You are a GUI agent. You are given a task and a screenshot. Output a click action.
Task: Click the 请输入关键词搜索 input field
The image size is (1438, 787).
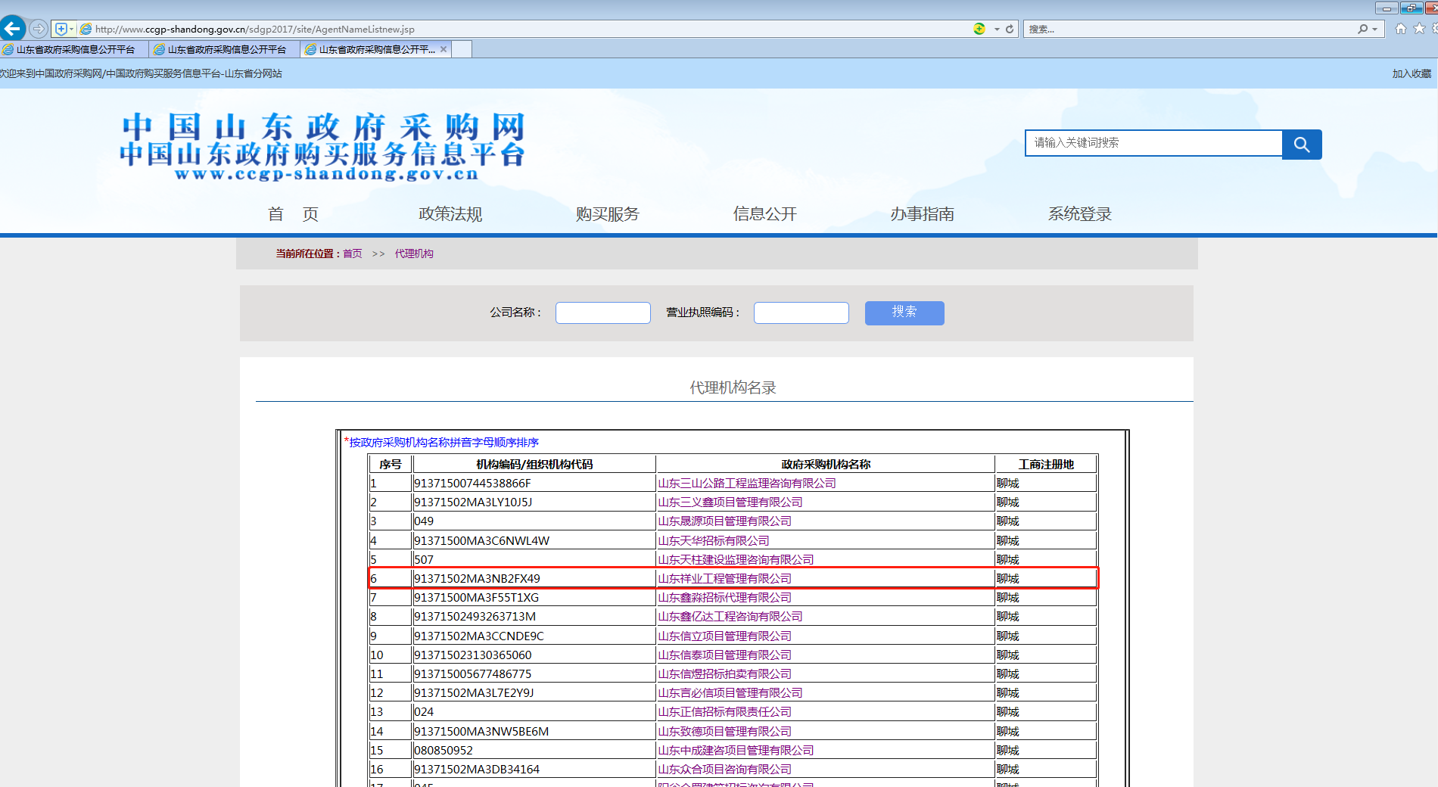click(x=1153, y=143)
